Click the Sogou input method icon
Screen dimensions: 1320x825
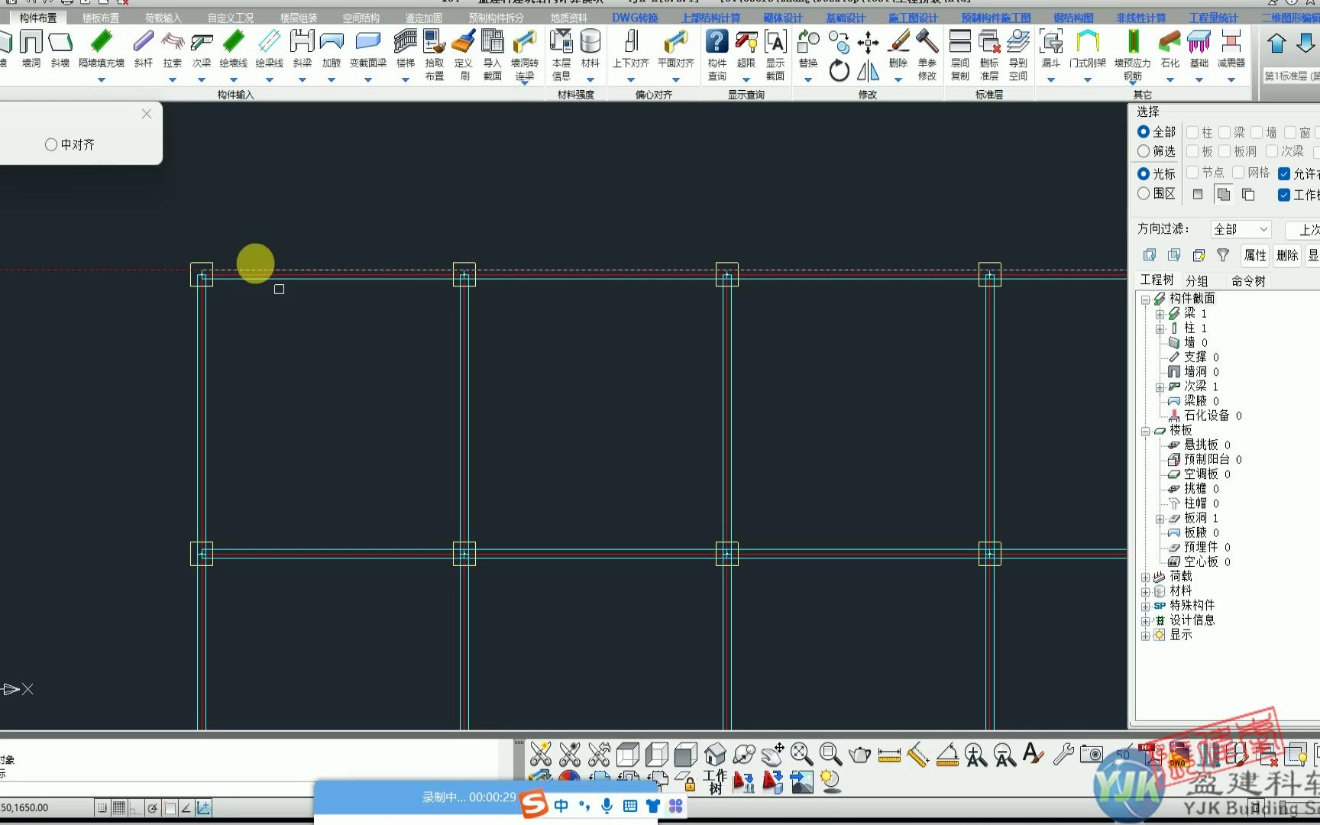tap(535, 804)
